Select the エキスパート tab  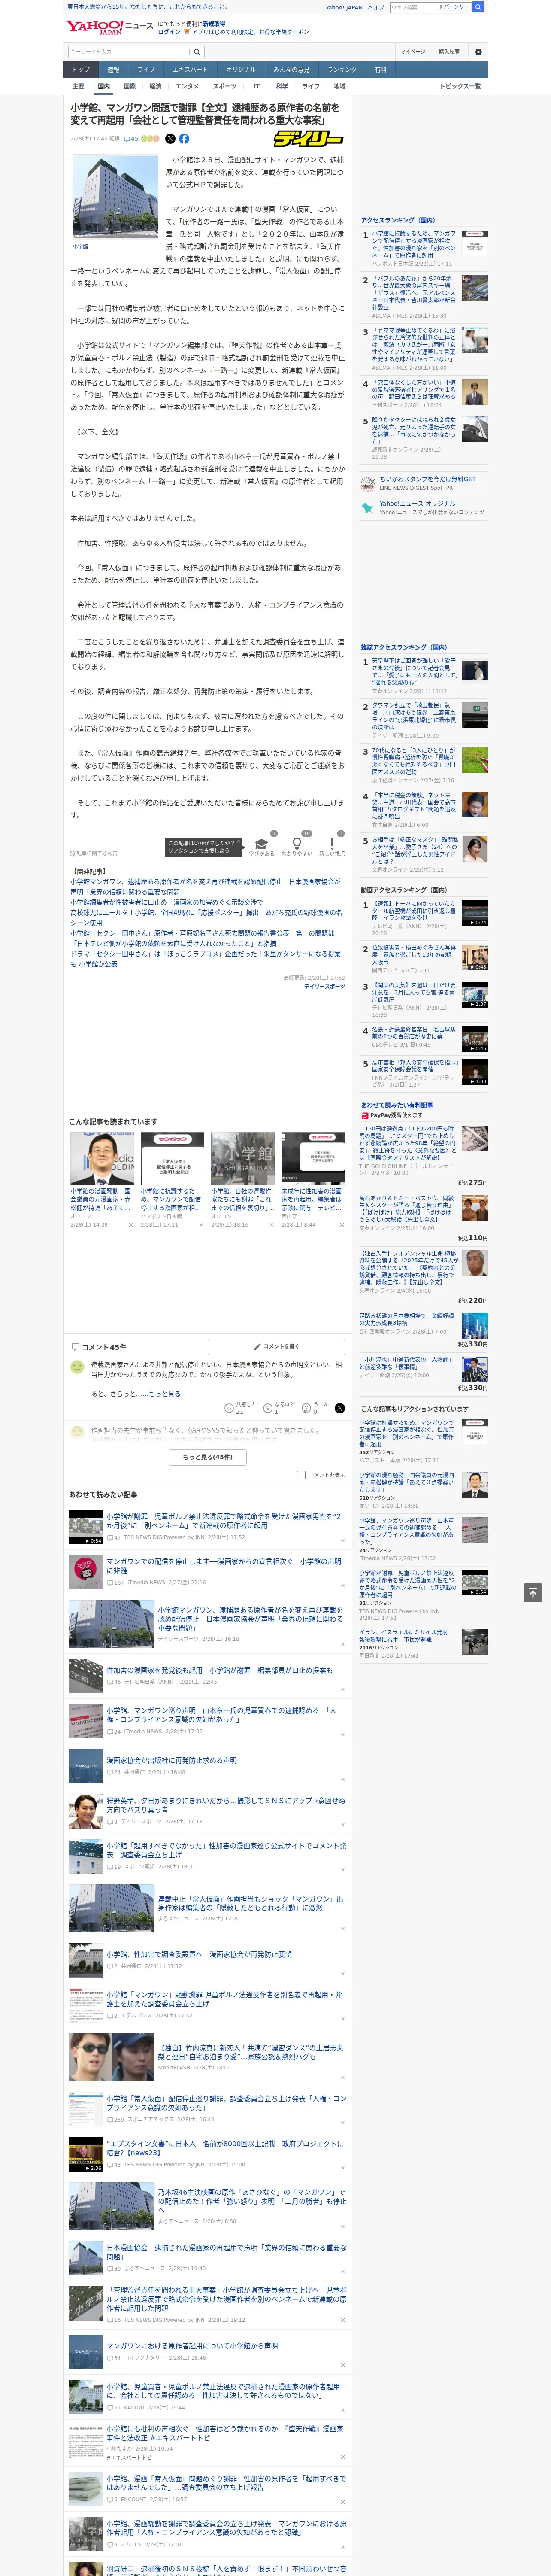pyautogui.click(x=190, y=70)
